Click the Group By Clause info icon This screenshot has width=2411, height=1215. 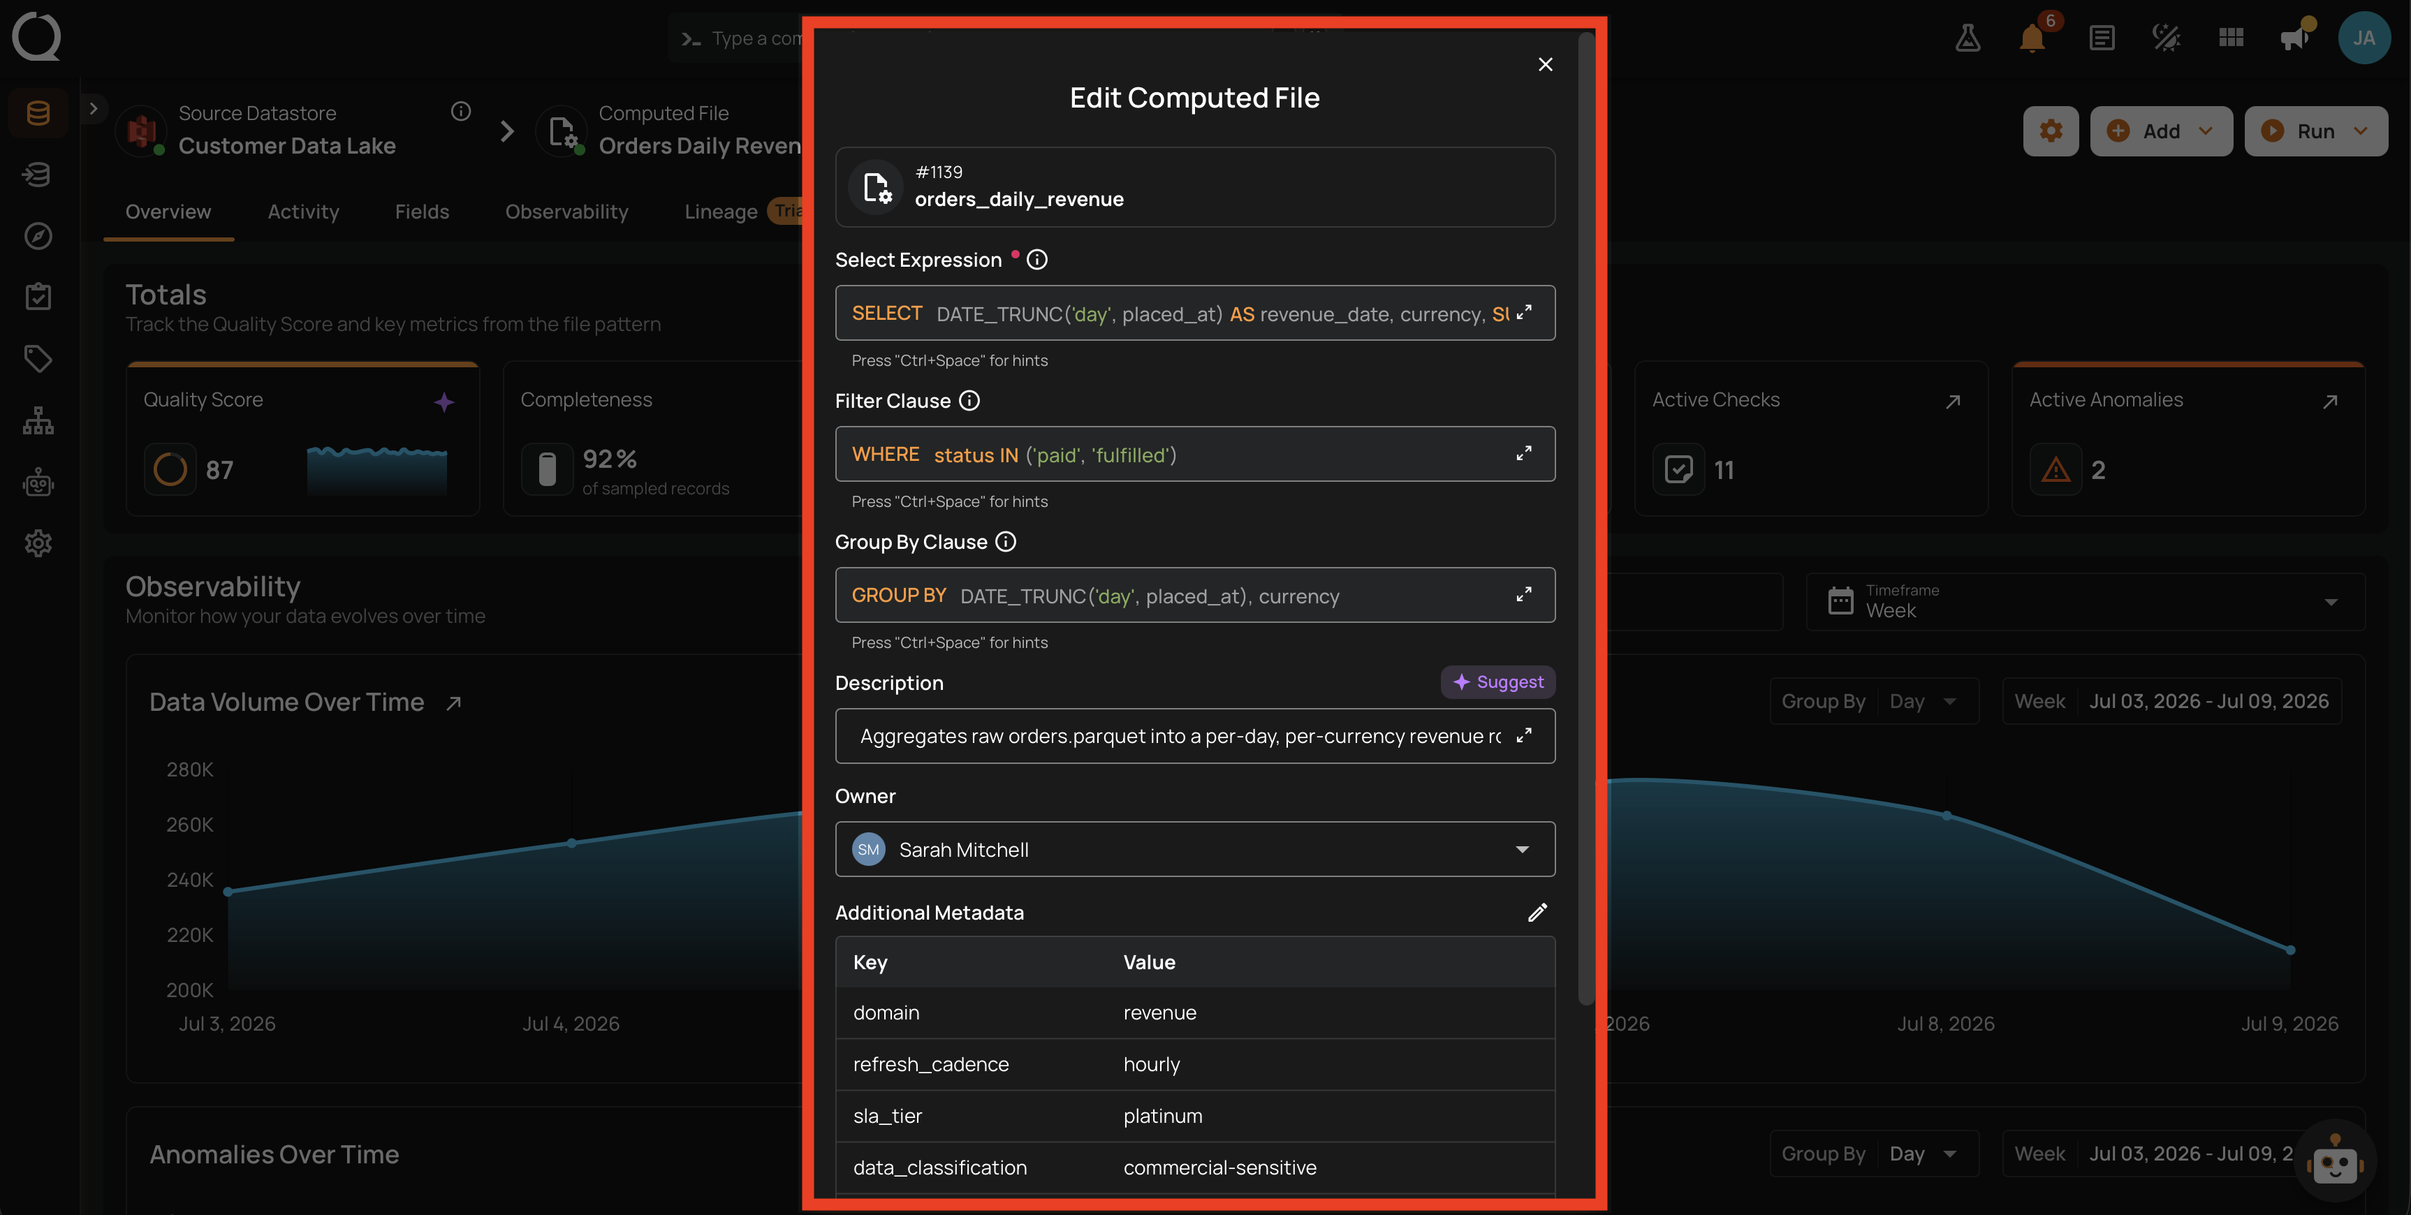tap(1005, 542)
